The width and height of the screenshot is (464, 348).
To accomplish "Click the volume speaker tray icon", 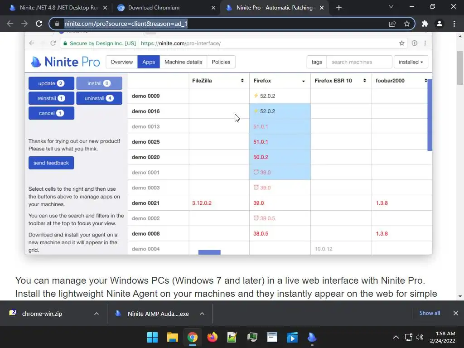I will 420,337.
